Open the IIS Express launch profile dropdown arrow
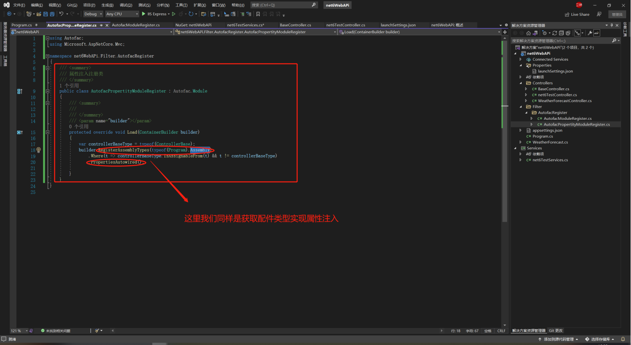This screenshot has height=345, width=631. point(169,14)
